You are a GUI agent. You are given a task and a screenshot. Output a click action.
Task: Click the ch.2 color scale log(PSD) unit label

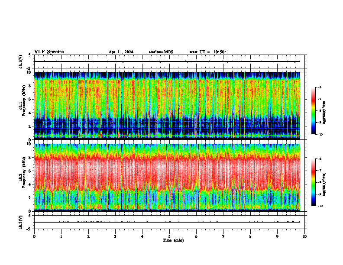[x=324, y=184]
